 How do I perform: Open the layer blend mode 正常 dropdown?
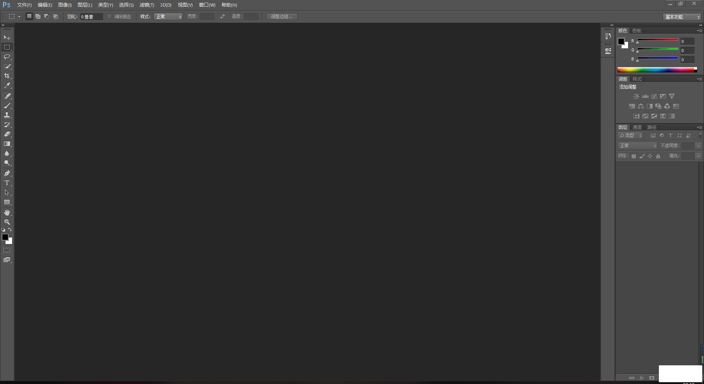coord(638,146)
